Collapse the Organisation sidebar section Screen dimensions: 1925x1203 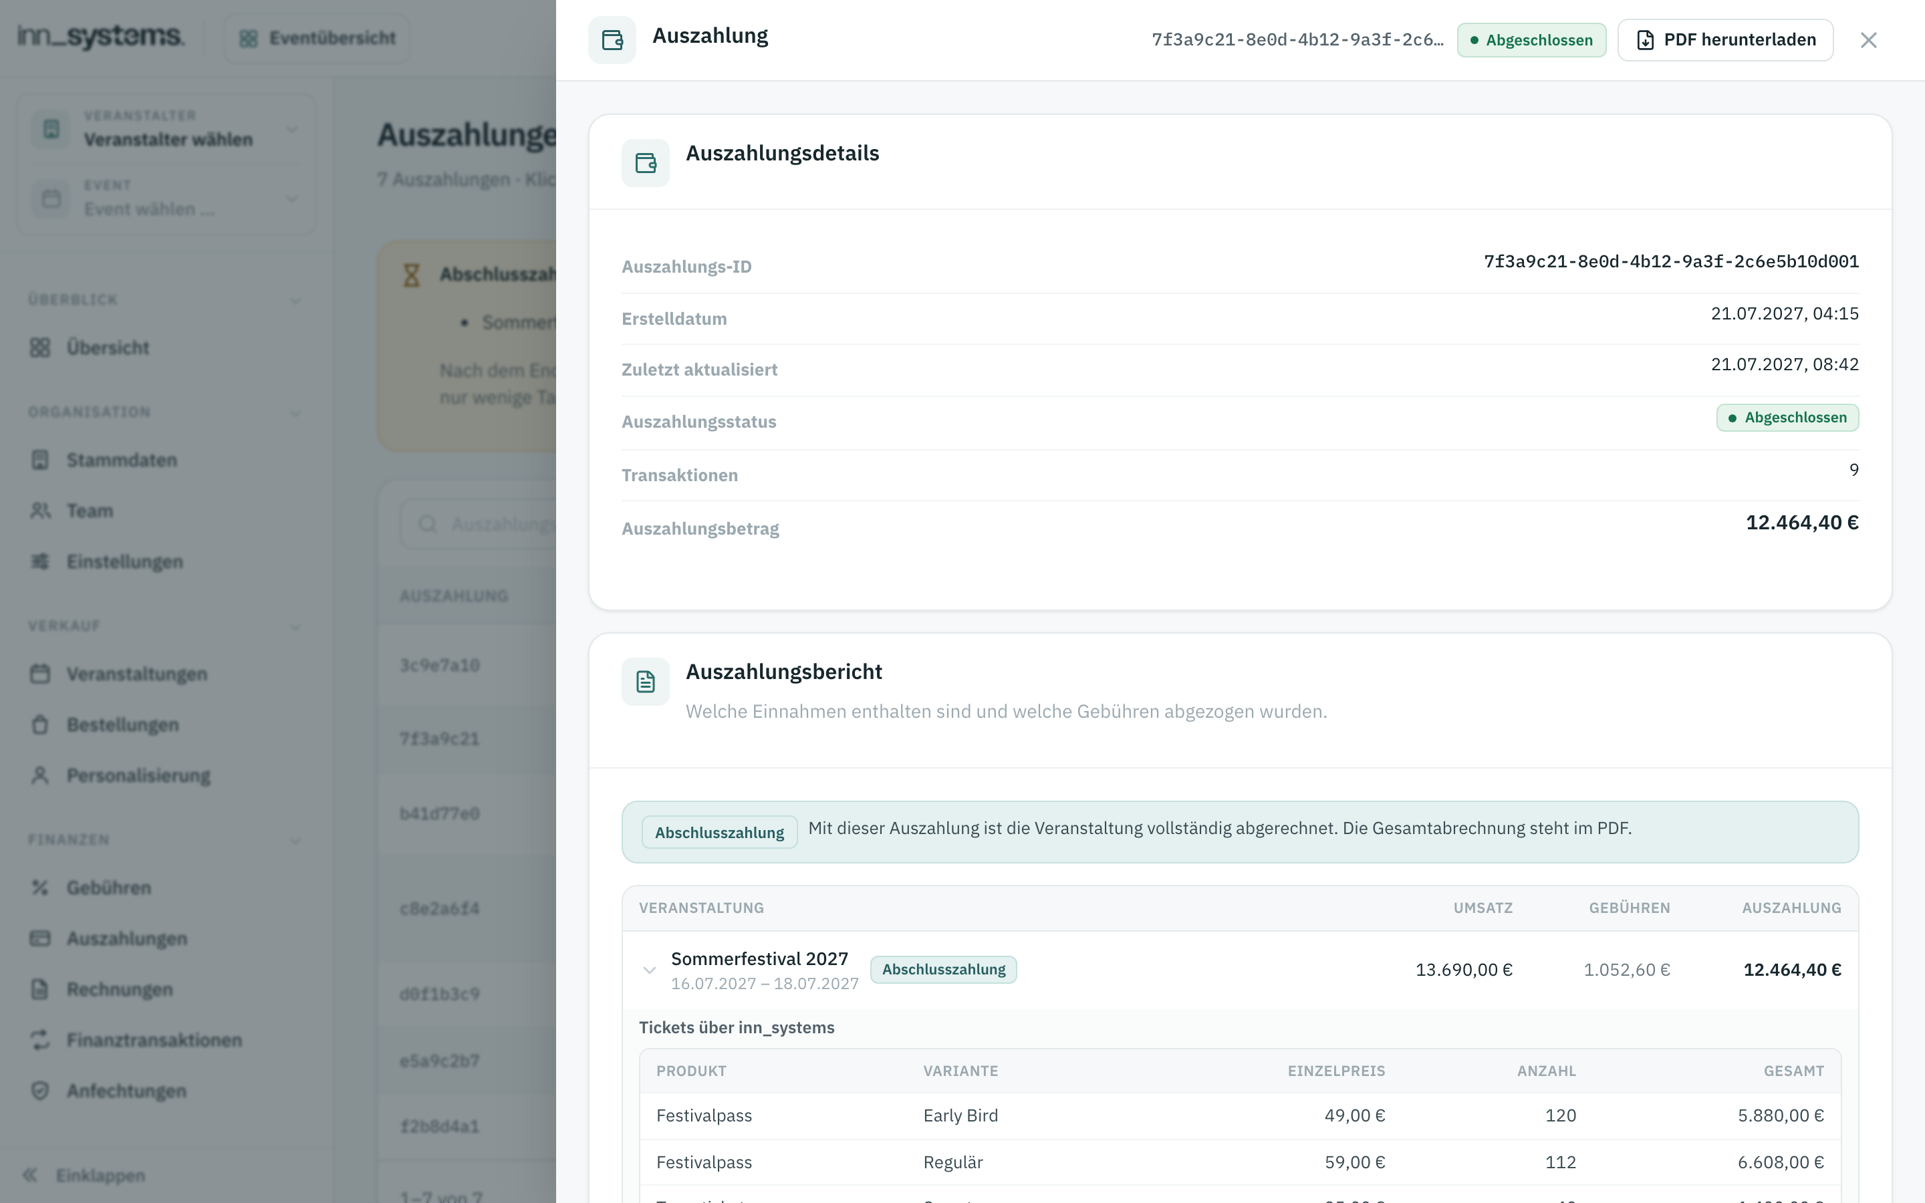pos(295,413)
